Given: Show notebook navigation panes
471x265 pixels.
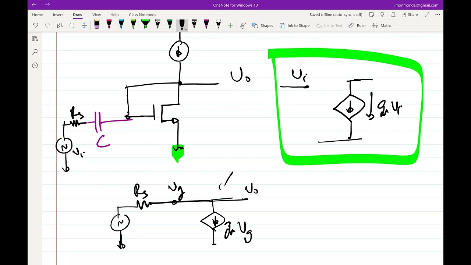Looking at the screenshot, I should [x=35, y=39].
